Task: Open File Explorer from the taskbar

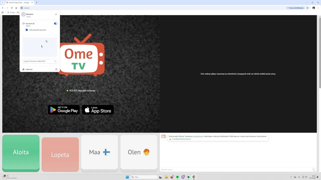Action: point(166,177)
